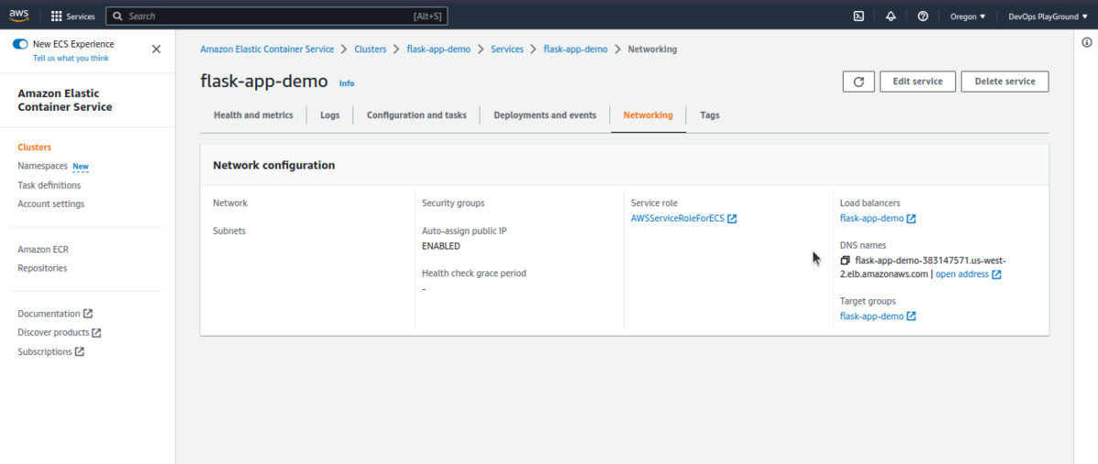Open the notifications bell
Image resolution: width=1098 pixels, height=464 pixels.
coord(890,16)
